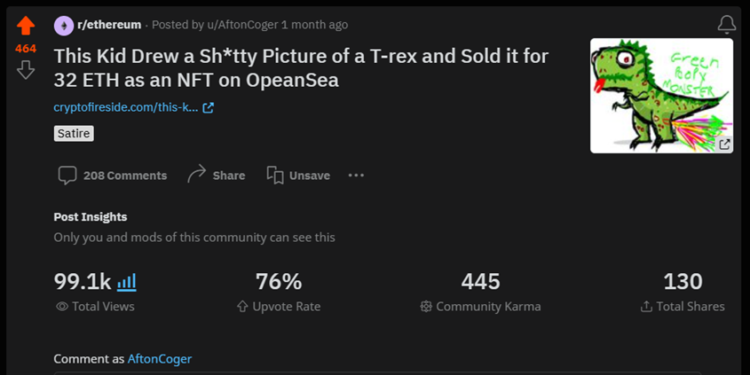Click the downvote arrow
The image size is (750, 375).
pos(26,70)
